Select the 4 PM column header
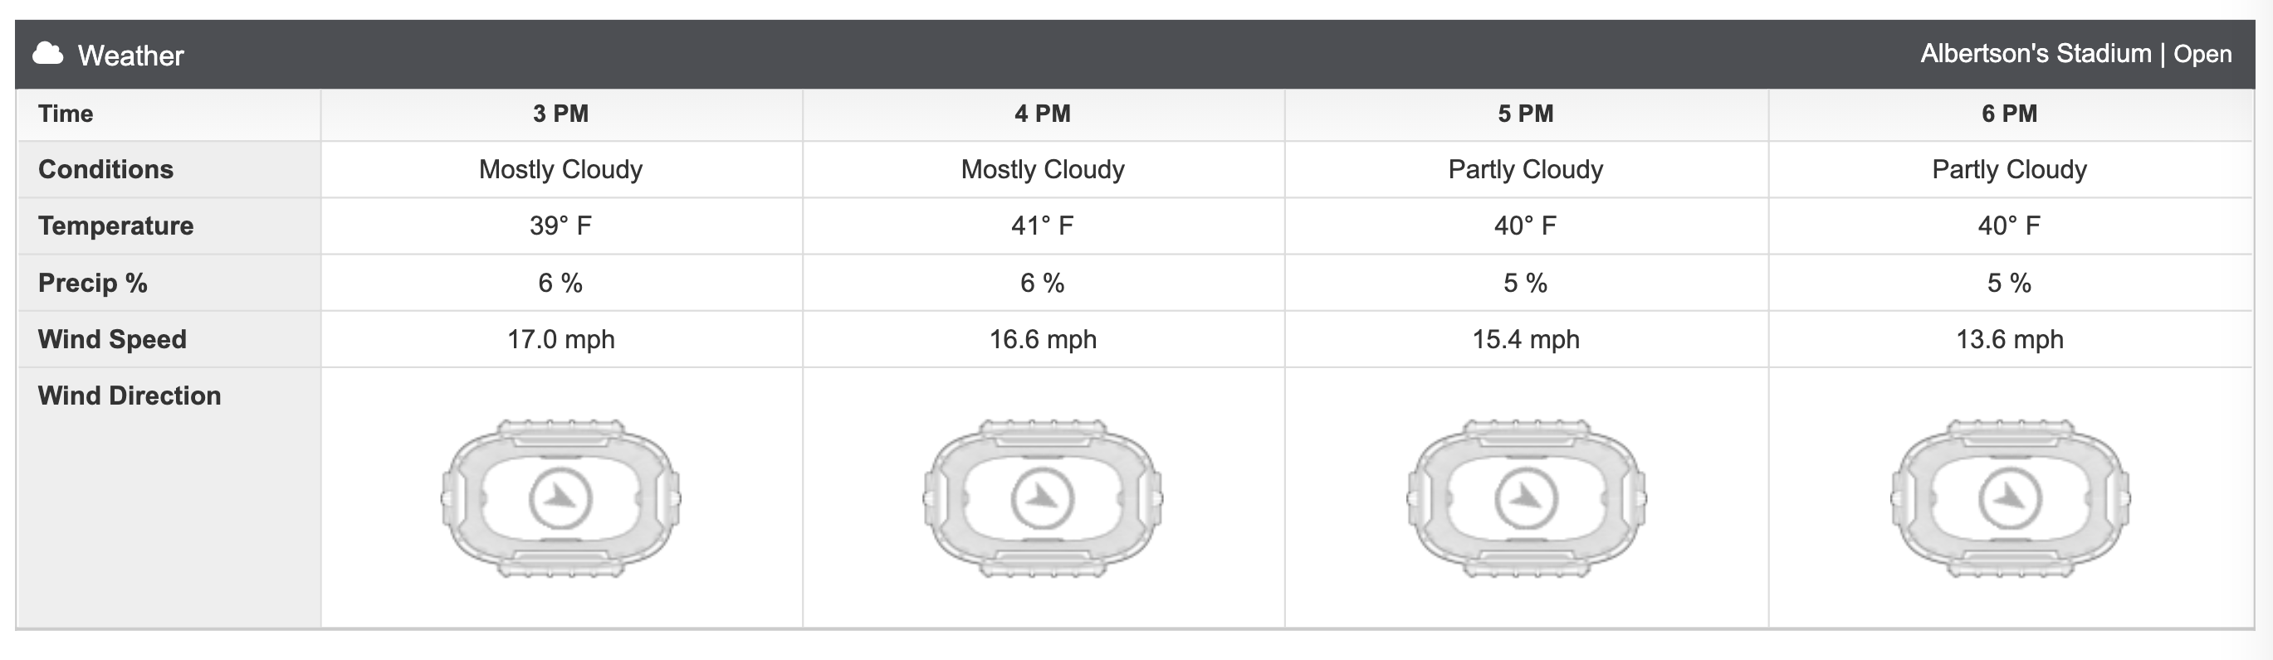 tap(1042, 114)
